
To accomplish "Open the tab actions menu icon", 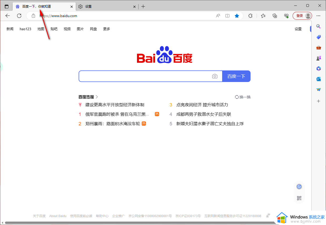I will click(7, 7).
